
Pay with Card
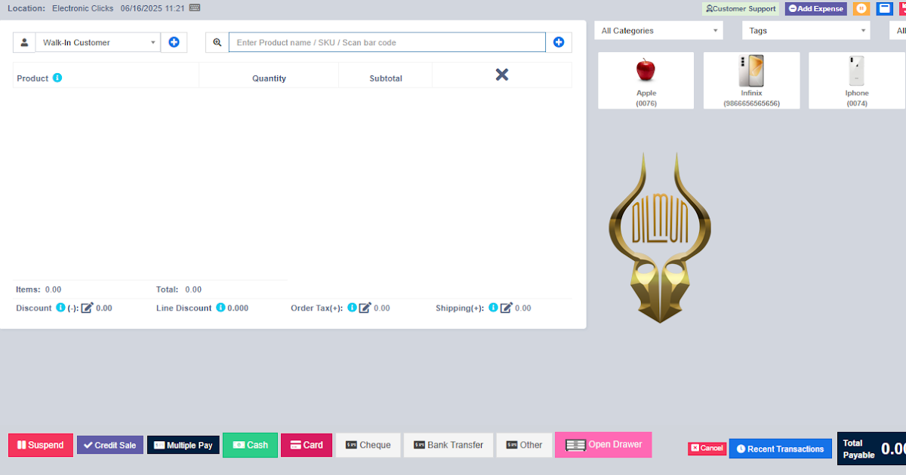(x=307, y=445)
